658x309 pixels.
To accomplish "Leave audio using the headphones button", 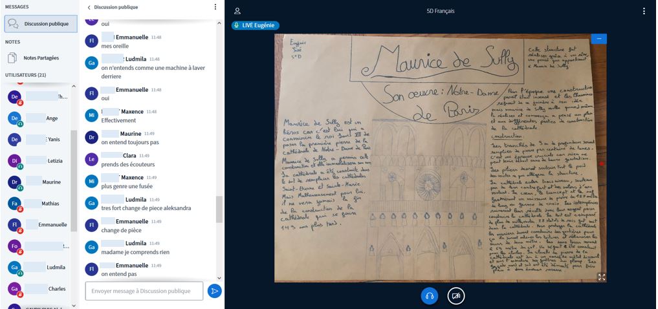I will 430,296.
